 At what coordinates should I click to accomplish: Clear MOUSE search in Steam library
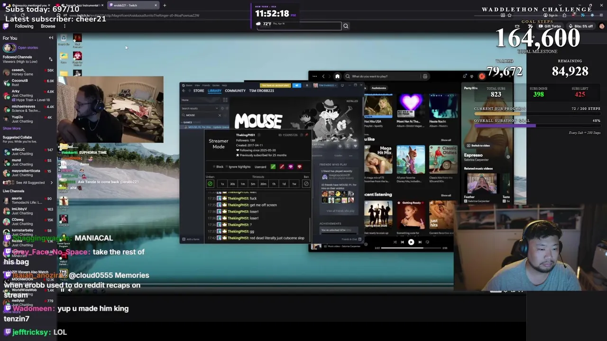(x=220, y=115)
